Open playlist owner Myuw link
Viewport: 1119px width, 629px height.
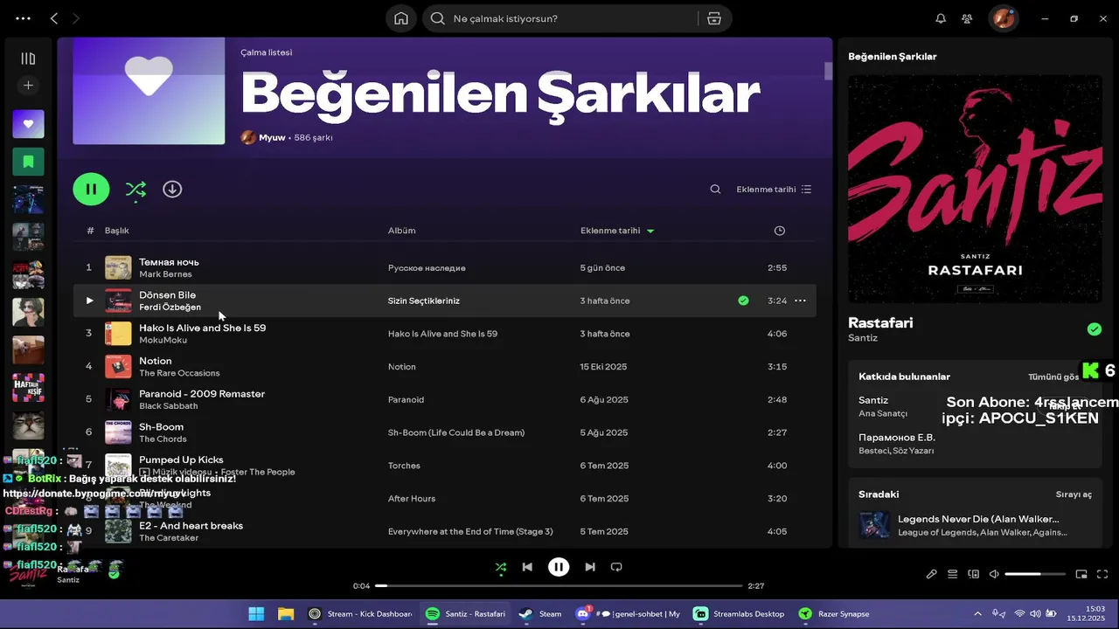[272, 137]
